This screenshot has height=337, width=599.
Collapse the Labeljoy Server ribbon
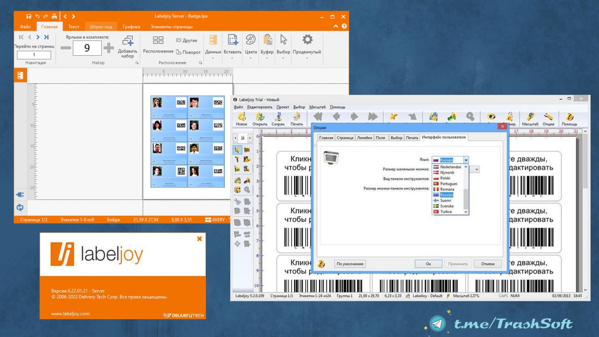tap(336, 27)
